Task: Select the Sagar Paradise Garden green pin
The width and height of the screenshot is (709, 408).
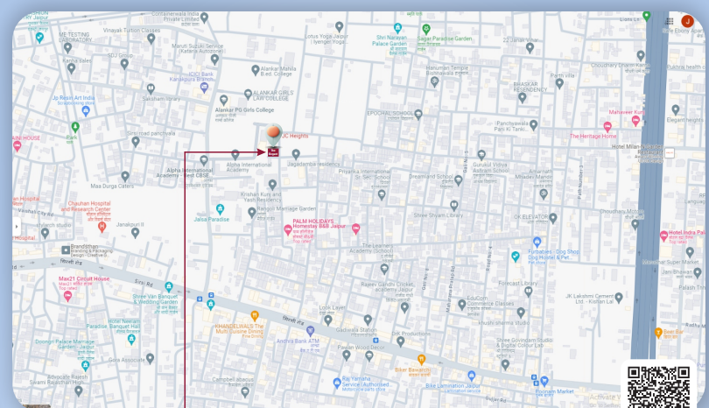Action: [426, 31]
